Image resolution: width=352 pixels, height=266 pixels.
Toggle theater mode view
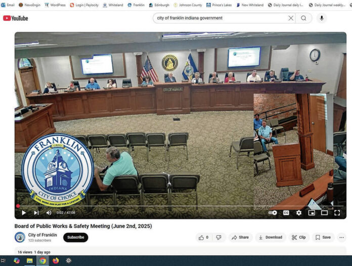(324, 213)
